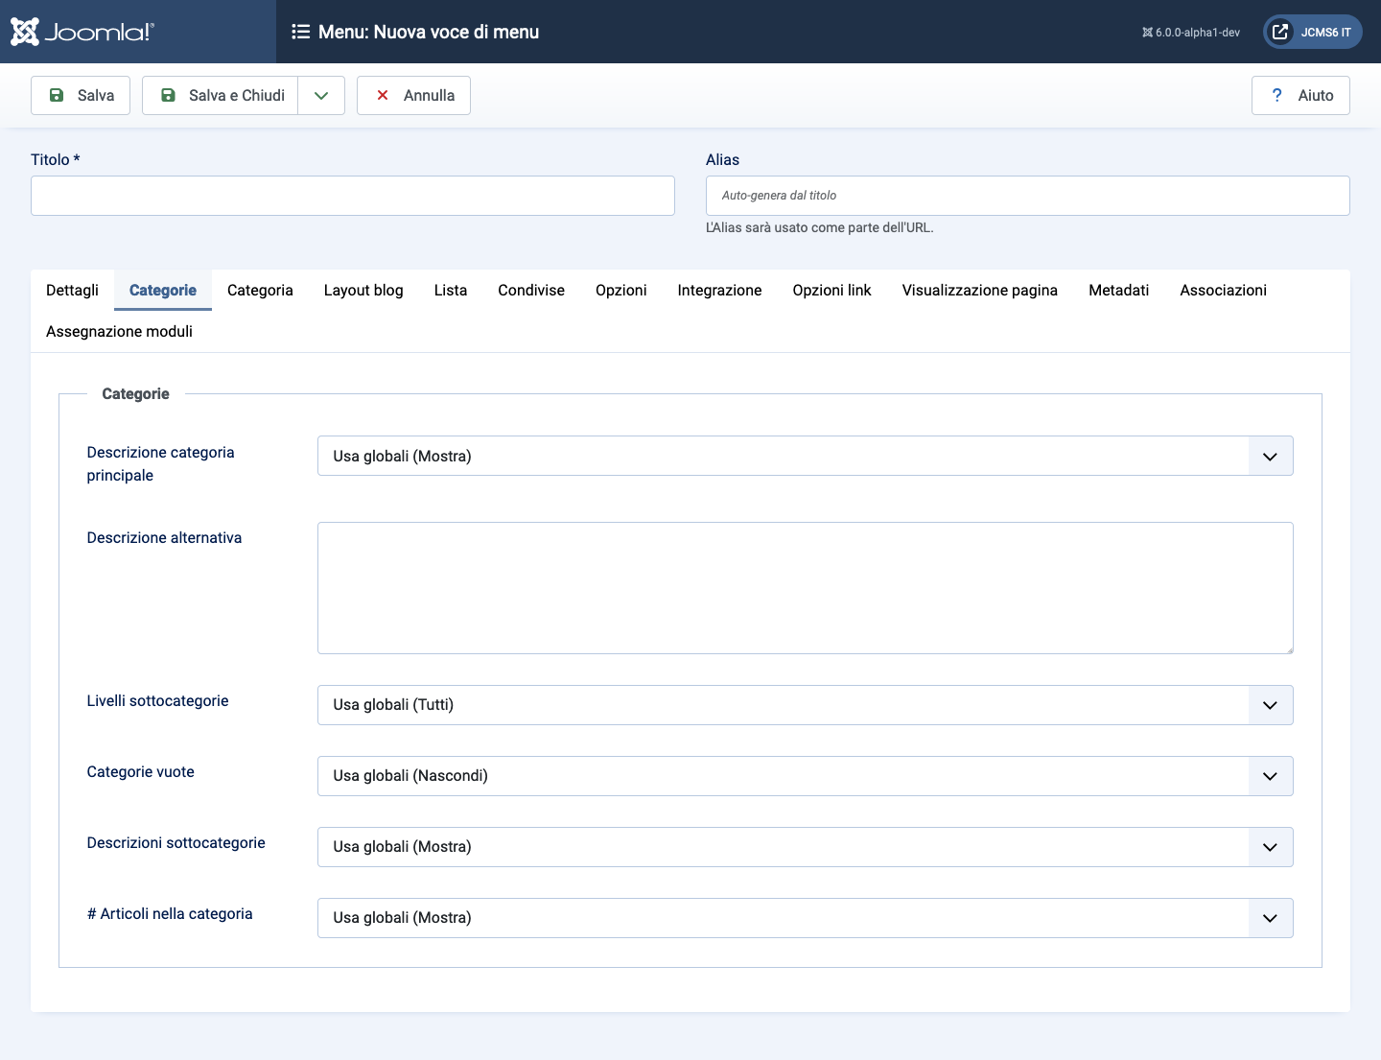The image size is (1381, 1060).
Task: Open the JCMS6 IT site preview link
Action: tap(1312, 32)
